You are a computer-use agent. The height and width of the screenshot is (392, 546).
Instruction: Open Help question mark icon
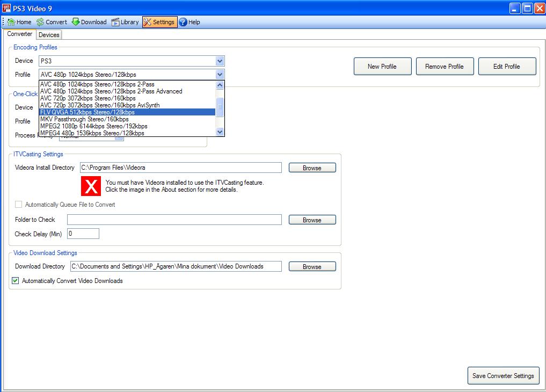point(183,22)
